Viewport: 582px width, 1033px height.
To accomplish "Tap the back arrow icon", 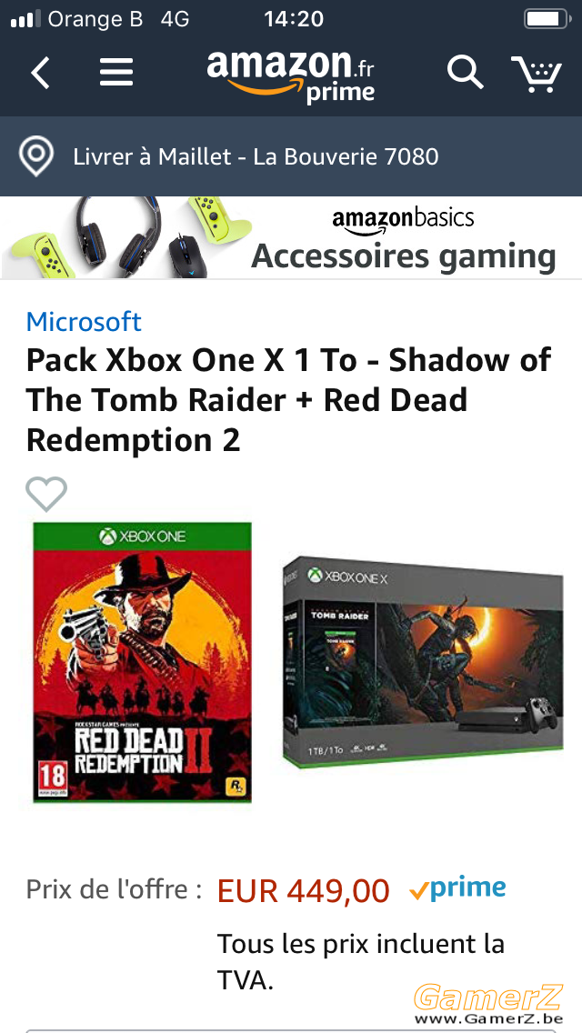I will pos(40,73).
